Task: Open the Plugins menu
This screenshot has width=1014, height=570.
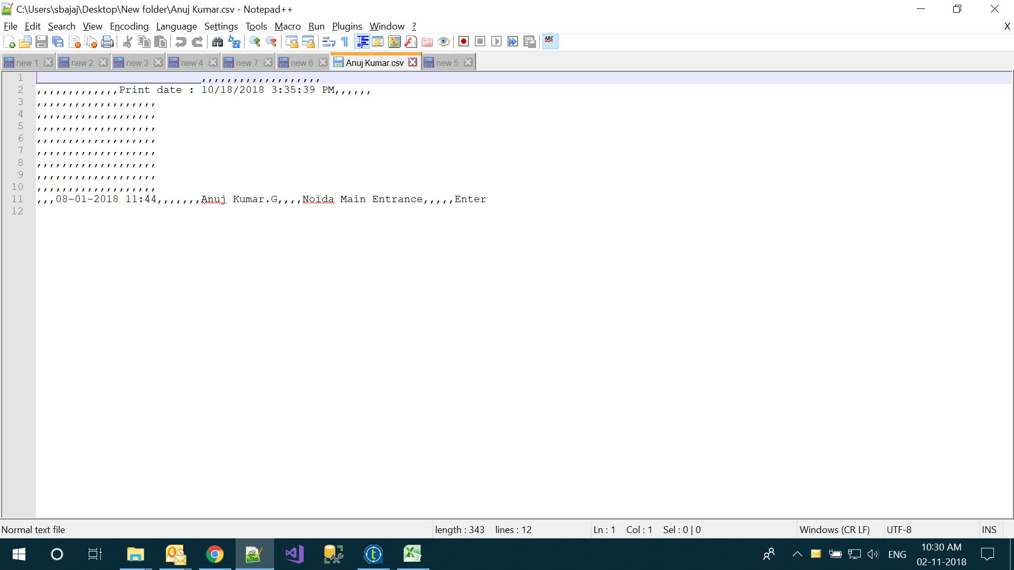Action: tap(346, 26)
